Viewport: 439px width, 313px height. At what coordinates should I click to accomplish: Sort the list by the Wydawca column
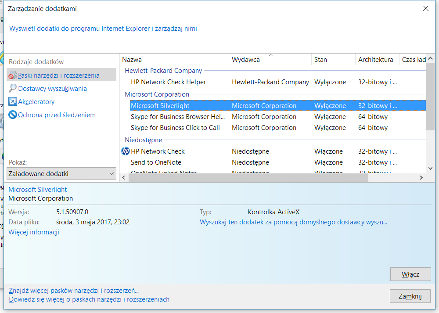coord(270,60)
